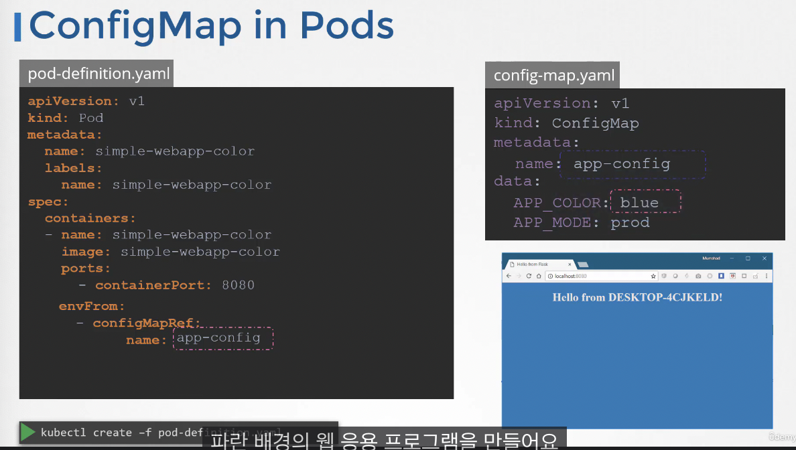Click the highlighted blue value

pos(645,202)
